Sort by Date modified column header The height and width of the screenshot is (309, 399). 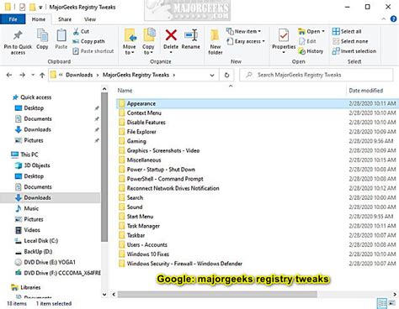[x=366, y=91]
